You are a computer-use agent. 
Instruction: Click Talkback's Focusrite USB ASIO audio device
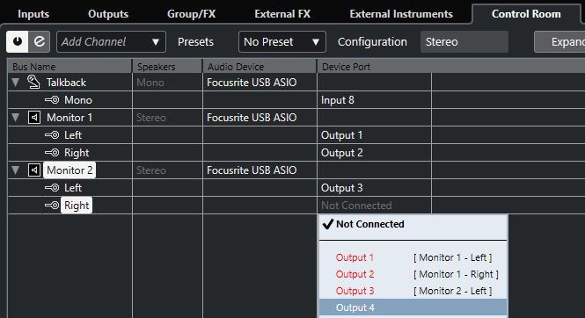click(x=260, y=83)
